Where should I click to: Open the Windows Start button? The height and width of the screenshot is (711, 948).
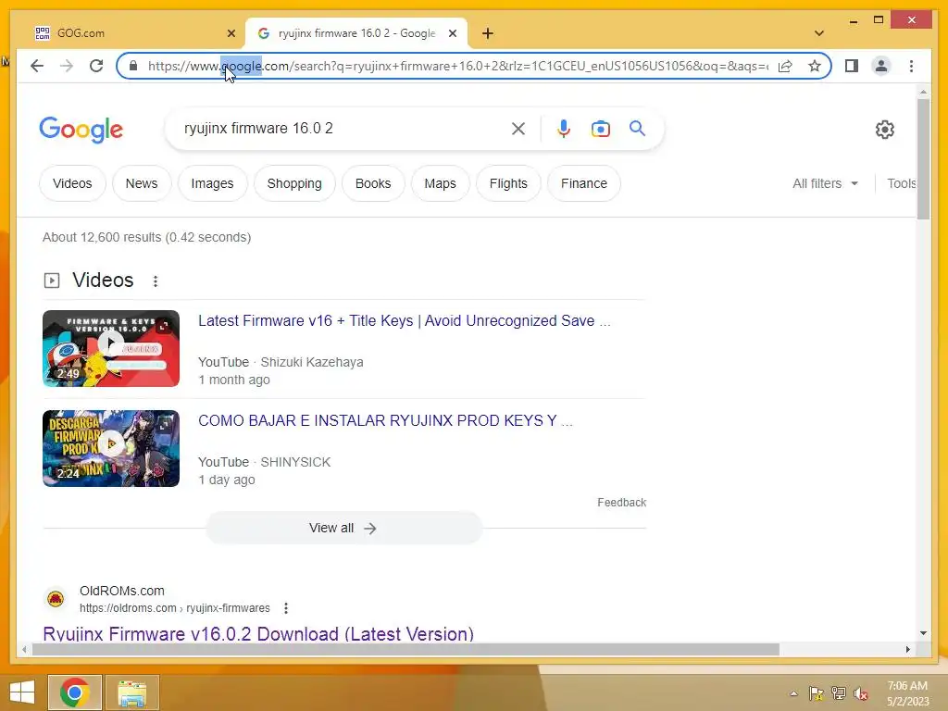tap(22, 692)
